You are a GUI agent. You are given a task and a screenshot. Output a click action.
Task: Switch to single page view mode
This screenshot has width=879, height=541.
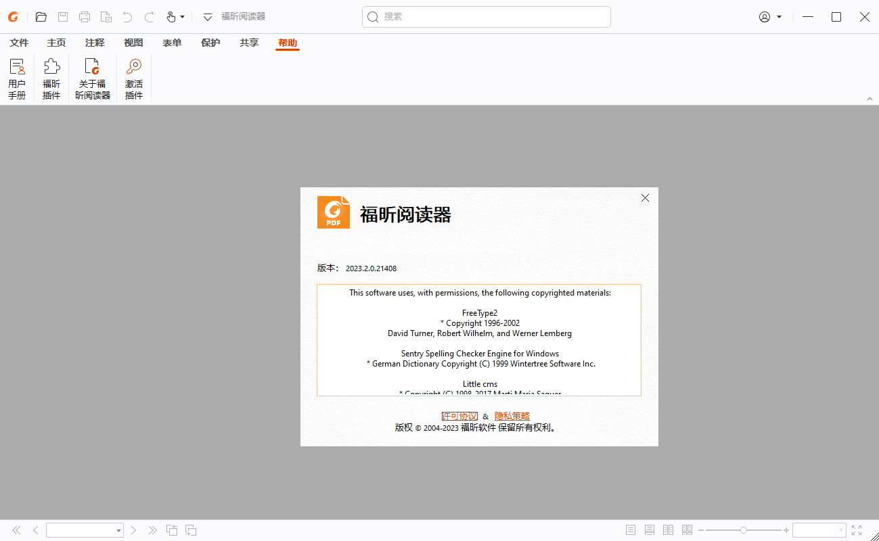point(630,530)
